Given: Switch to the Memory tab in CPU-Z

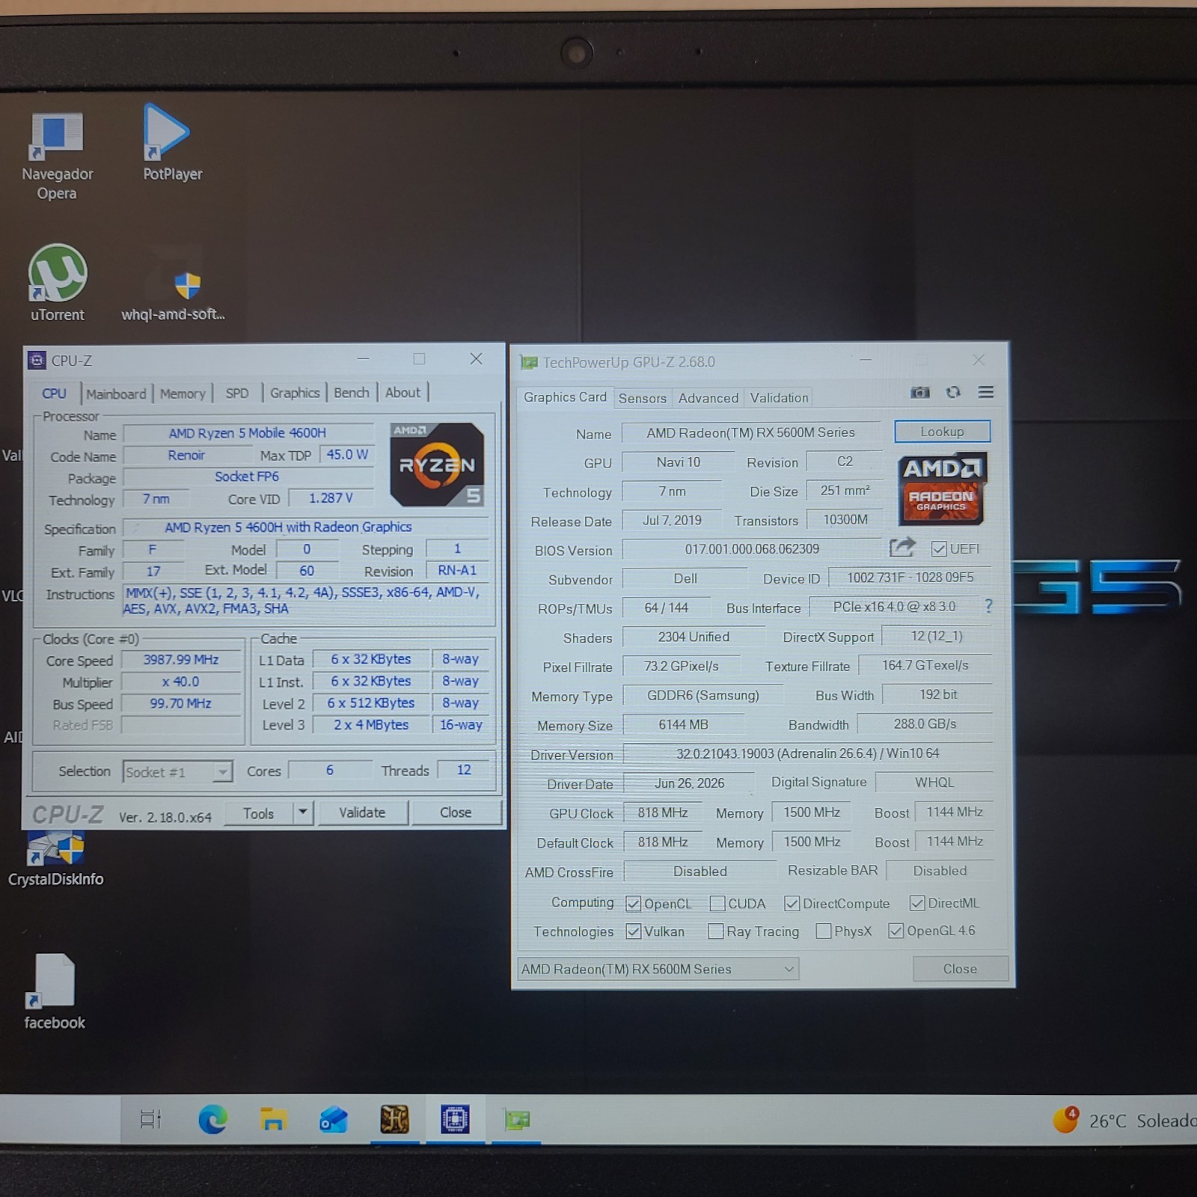Looking at the screenshot, I should click(183, 394).
